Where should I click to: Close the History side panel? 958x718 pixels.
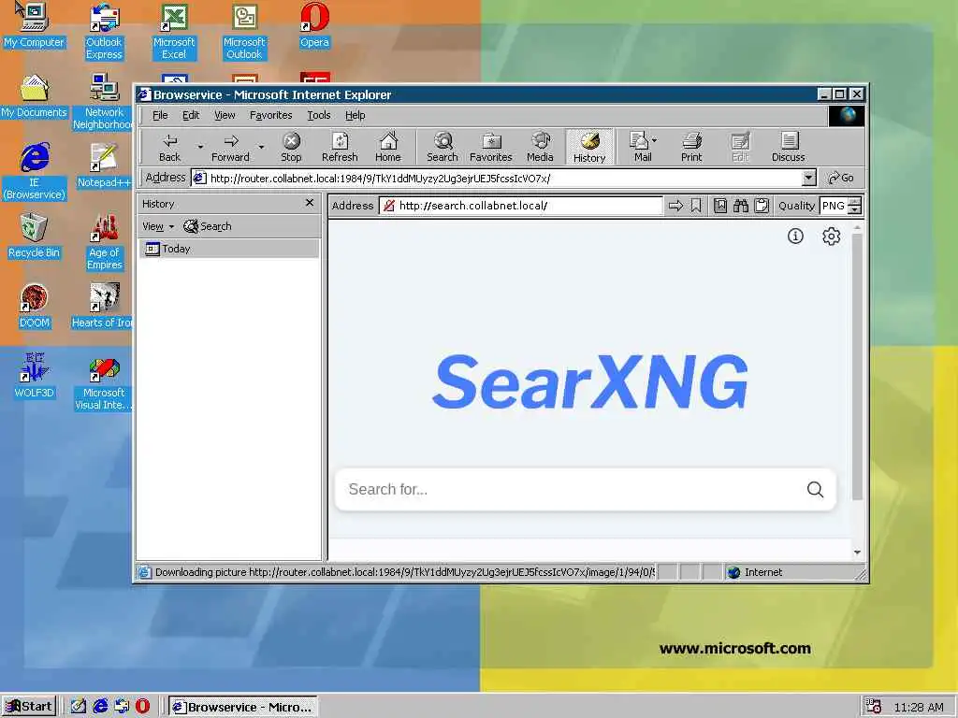point(310,203)
